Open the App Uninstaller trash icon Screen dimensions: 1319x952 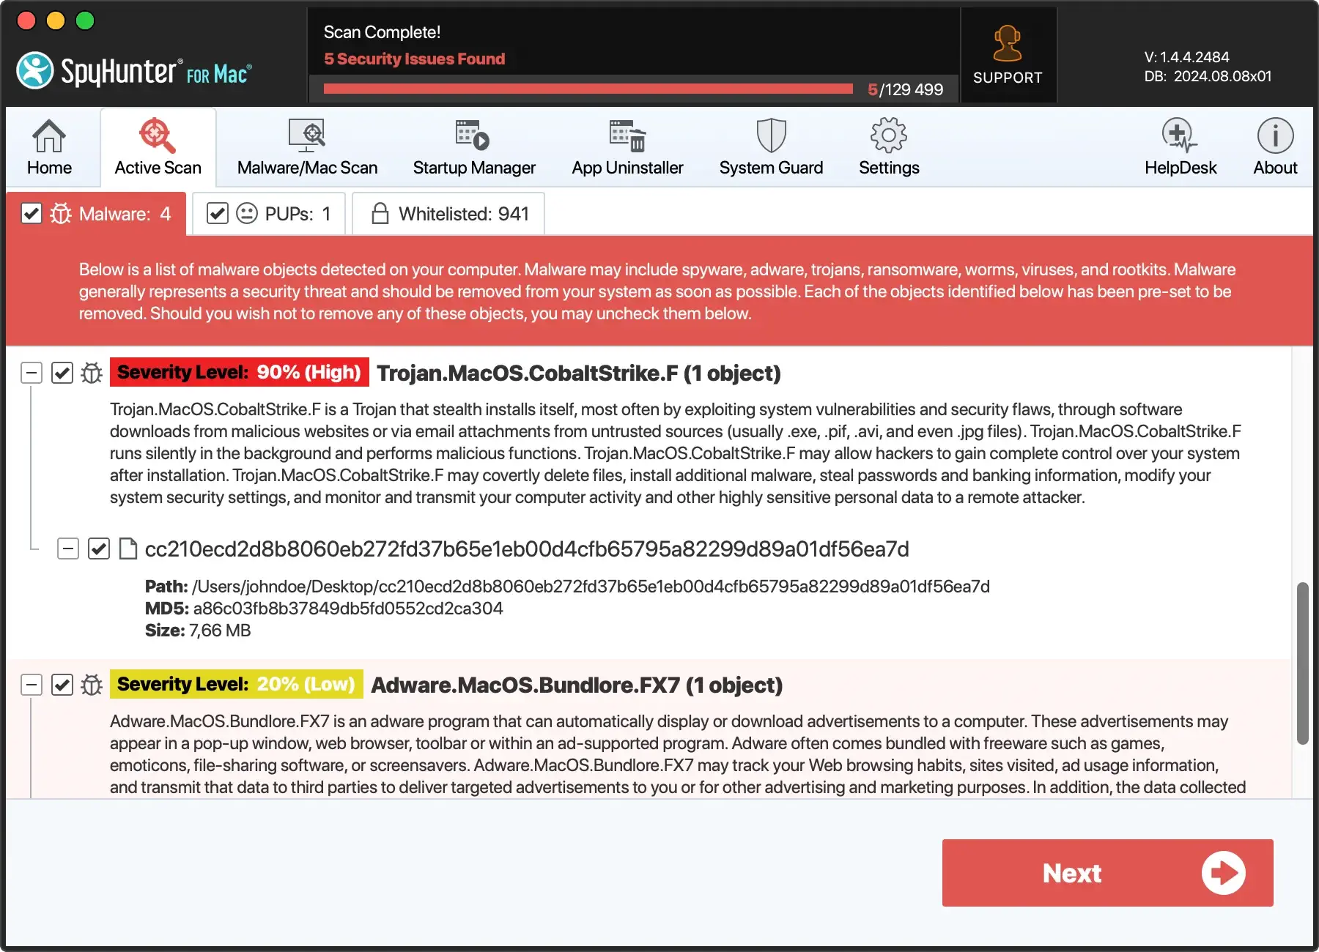[x=627, y=135]
